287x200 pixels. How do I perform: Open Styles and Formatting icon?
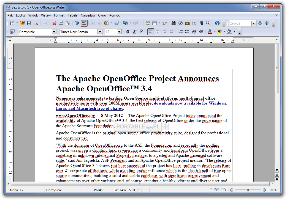point(12,32)
